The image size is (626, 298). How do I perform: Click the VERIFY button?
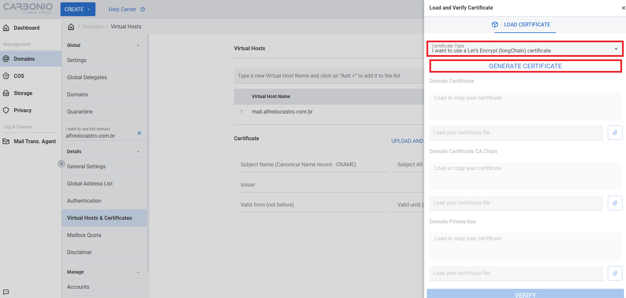point(525,294)
